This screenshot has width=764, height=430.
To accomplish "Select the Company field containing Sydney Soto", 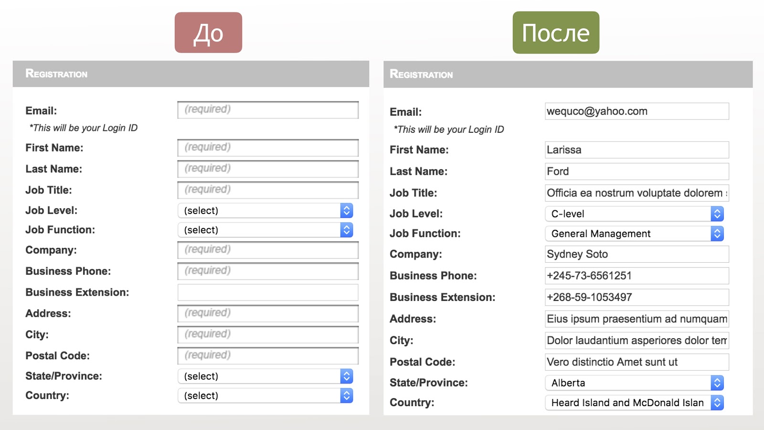I will point(637,254).
